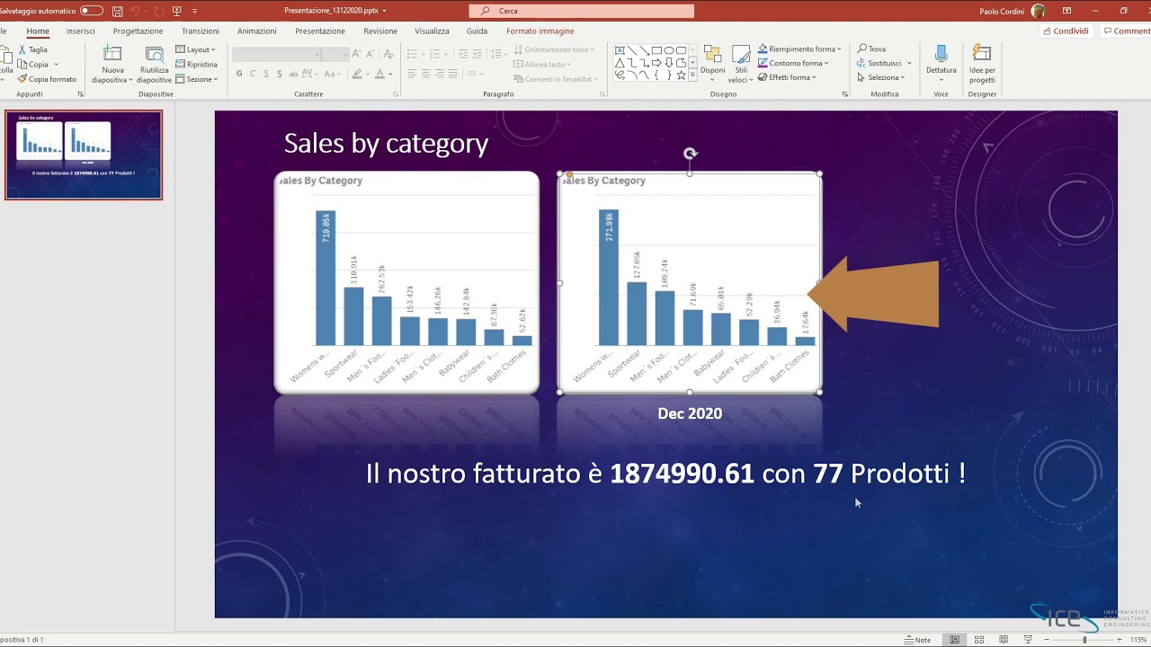Click the Cerca search box
The width and height of the screenshot is (1151, 647).
click(x=581, y=11)
